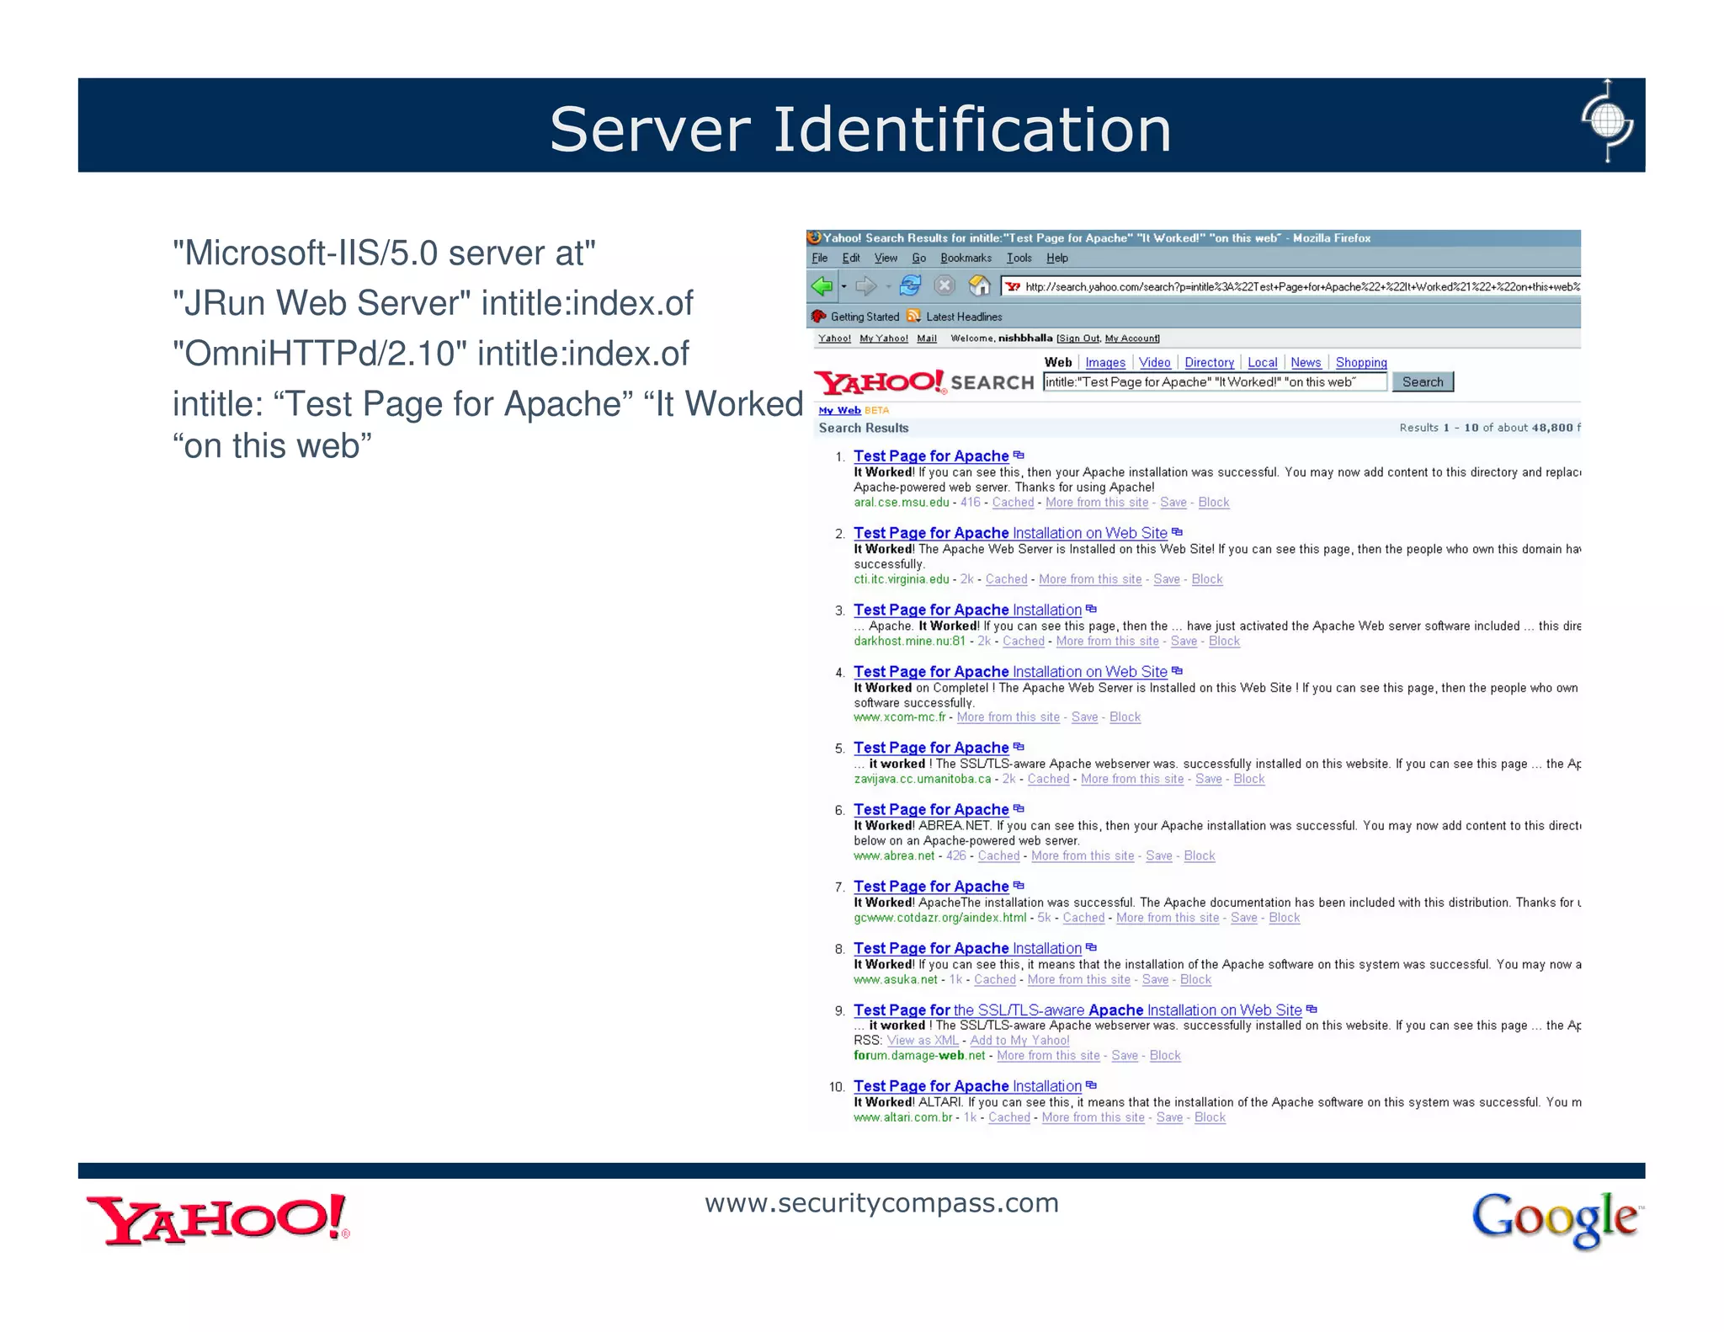1724x1332 pixels.
Task: Click the Yahoo! Search logo on results page
Action: click(x=923, y=383)
